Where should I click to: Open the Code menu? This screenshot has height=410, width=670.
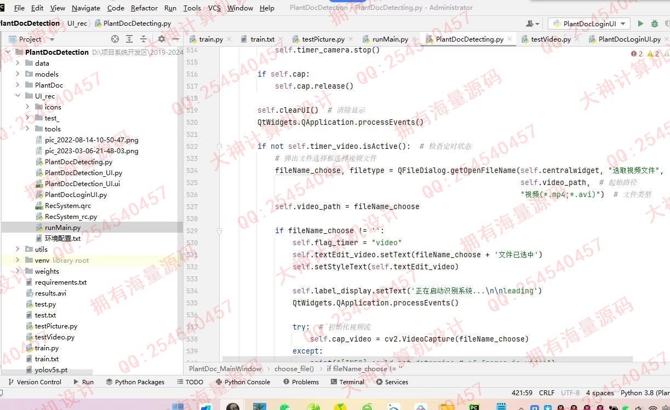pos(116,8)
